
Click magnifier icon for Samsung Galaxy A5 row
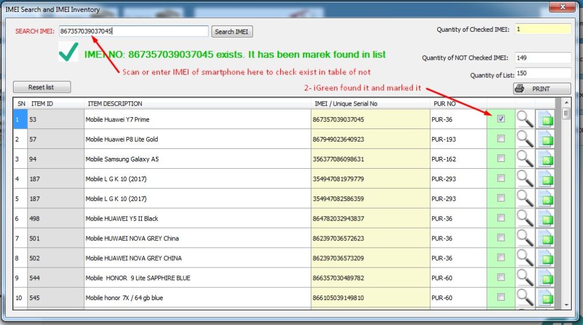525,159
